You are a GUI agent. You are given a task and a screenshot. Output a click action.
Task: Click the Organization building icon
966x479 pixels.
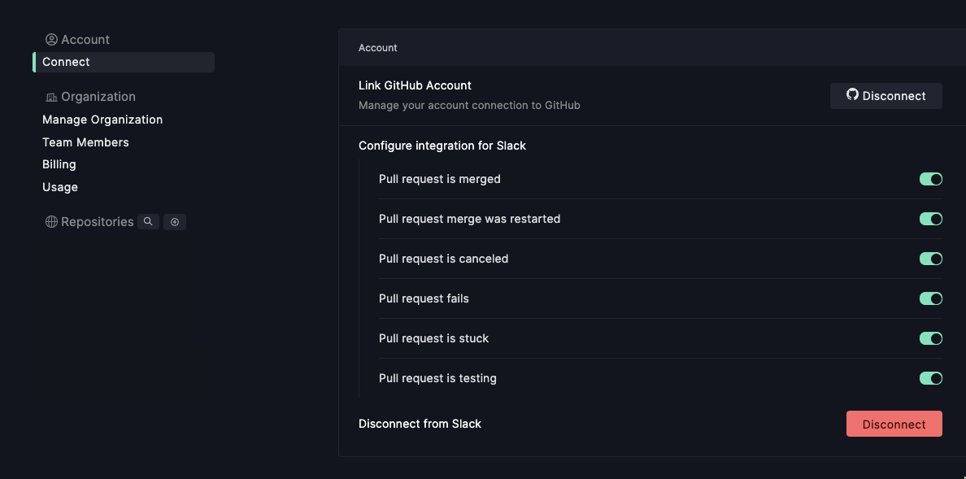click(x=51, y=97)
